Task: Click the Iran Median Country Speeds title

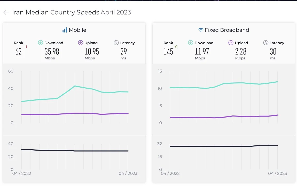Action: click(x=56, y=12)
